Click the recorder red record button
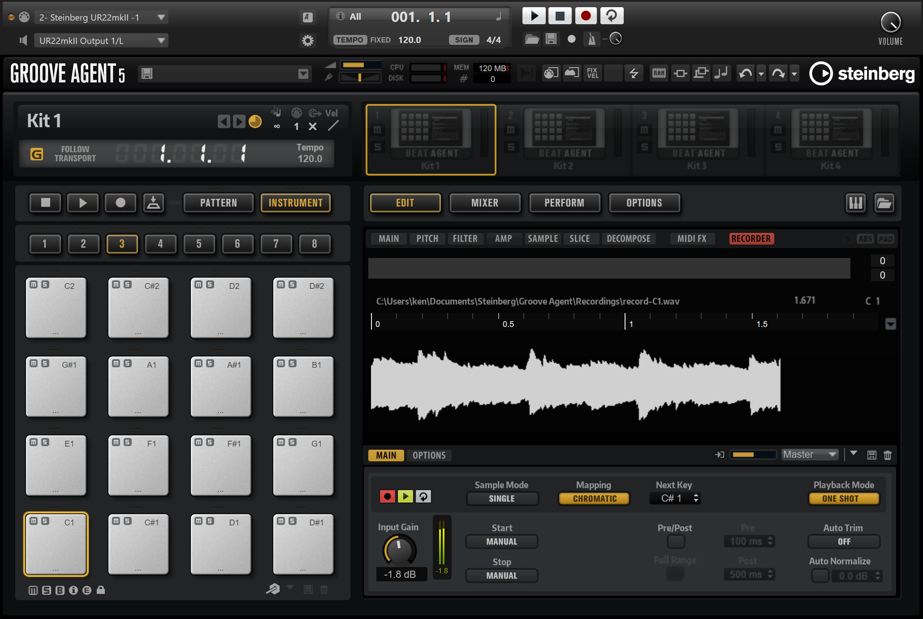The image size is (923, 619). [x=388, y=496]
